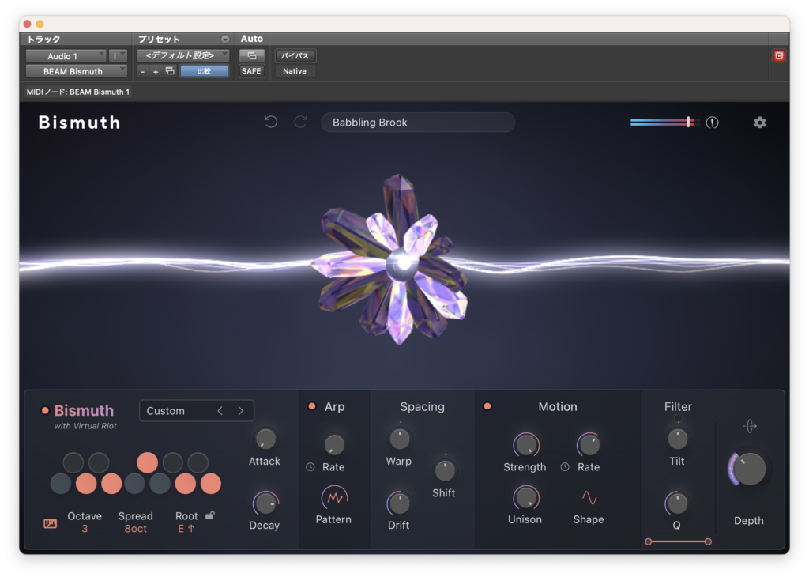The image size is (809, 577).
Task: Click the keyboard MIDI icon near Octave
Action: [50, 524]
